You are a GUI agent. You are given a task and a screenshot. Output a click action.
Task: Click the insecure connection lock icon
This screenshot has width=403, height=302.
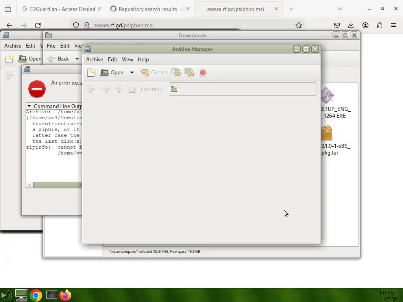(x=87, y=25)
